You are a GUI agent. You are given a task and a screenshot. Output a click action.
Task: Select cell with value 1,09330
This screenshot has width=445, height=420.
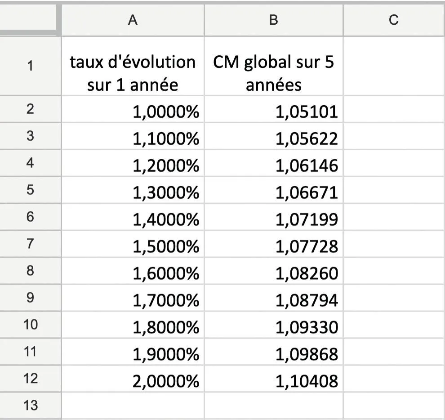pyautogui.click(x=274, y=325)
